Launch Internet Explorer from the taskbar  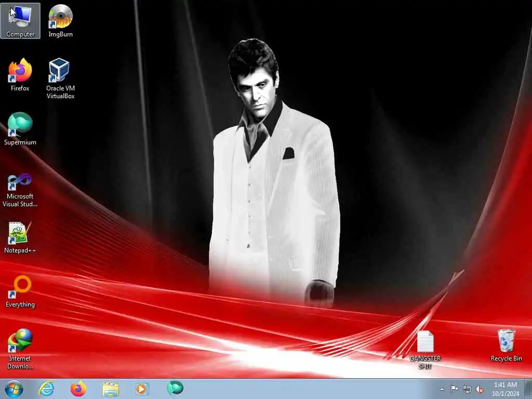coord(46,389)
